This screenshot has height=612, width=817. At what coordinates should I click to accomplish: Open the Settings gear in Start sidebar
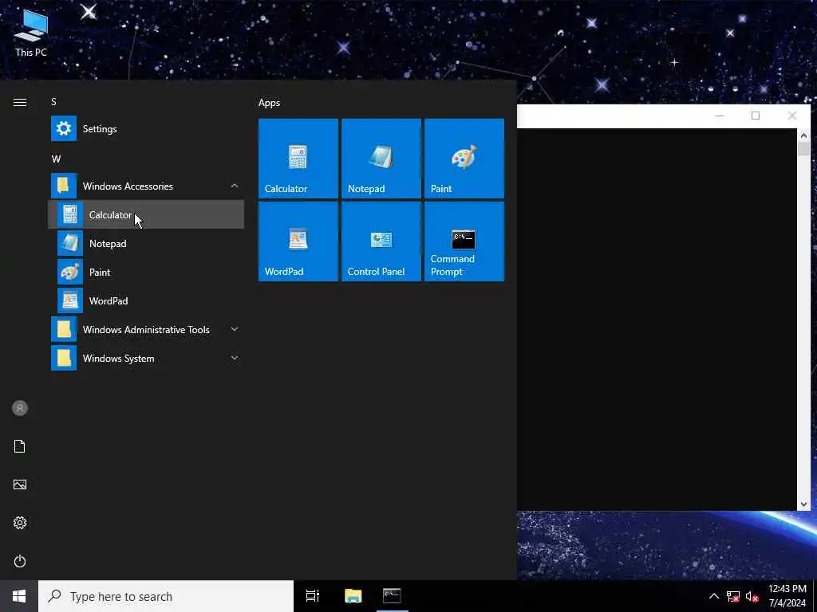point(20,523)
